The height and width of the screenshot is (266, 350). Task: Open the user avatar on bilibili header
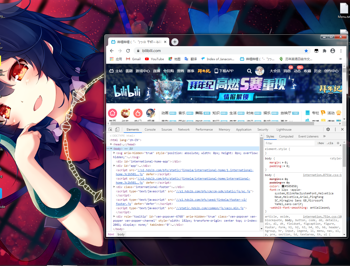pyautogui.click(x=260, y=71)
